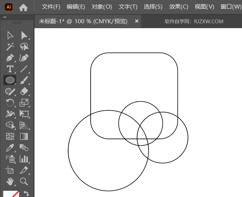This screenshot has width=242, height=197.
Task: Swap fill and stroke colors
Action: [x=26, y=194]
